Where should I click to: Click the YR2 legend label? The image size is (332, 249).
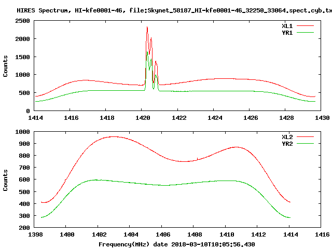287,144
